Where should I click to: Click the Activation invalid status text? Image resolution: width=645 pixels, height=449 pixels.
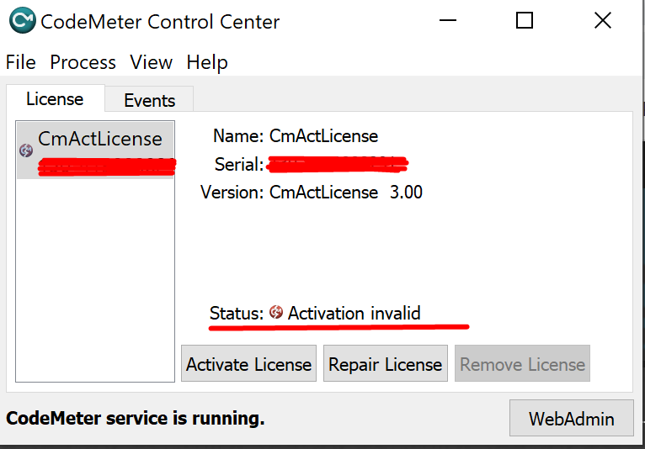point(354,313)
